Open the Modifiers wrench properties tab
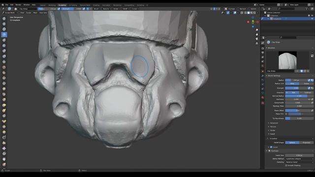315x177 pixels. [262, 76]
